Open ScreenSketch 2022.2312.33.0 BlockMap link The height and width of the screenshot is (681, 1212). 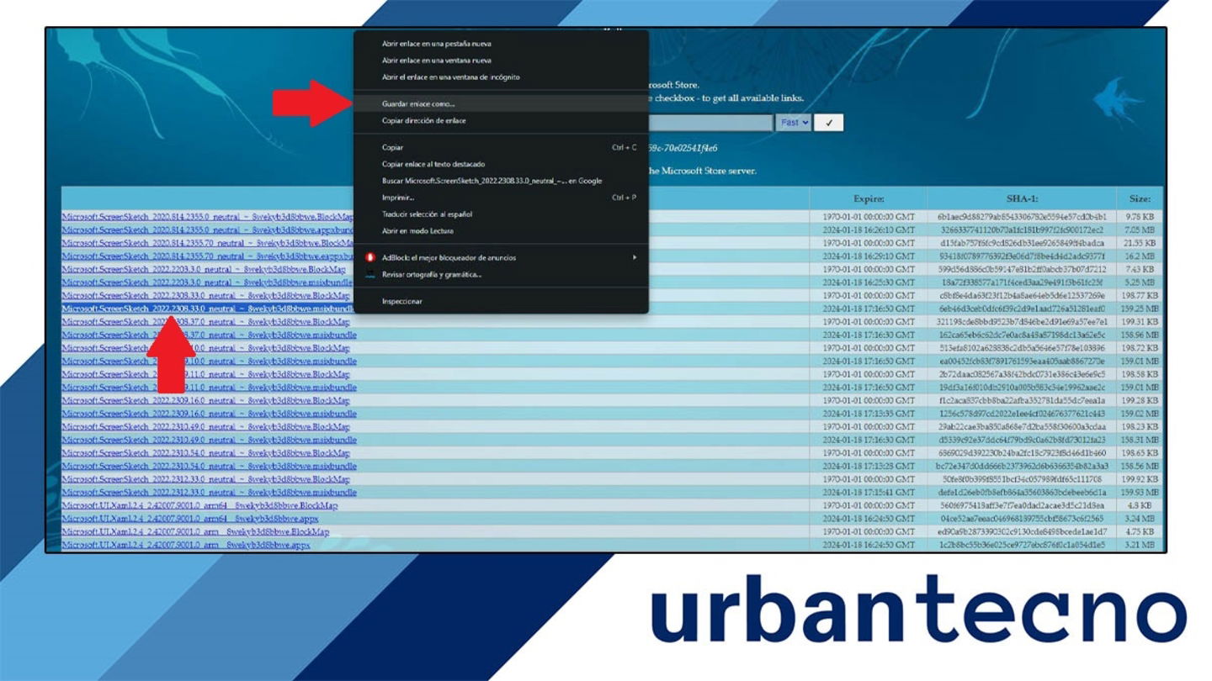click(x=205, y=479)
